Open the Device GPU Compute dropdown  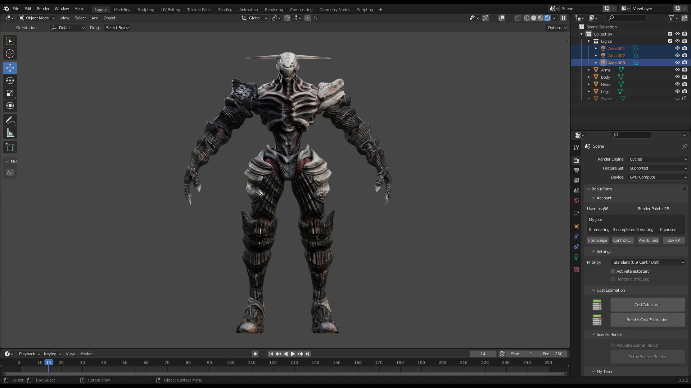(x=658, y=177)
